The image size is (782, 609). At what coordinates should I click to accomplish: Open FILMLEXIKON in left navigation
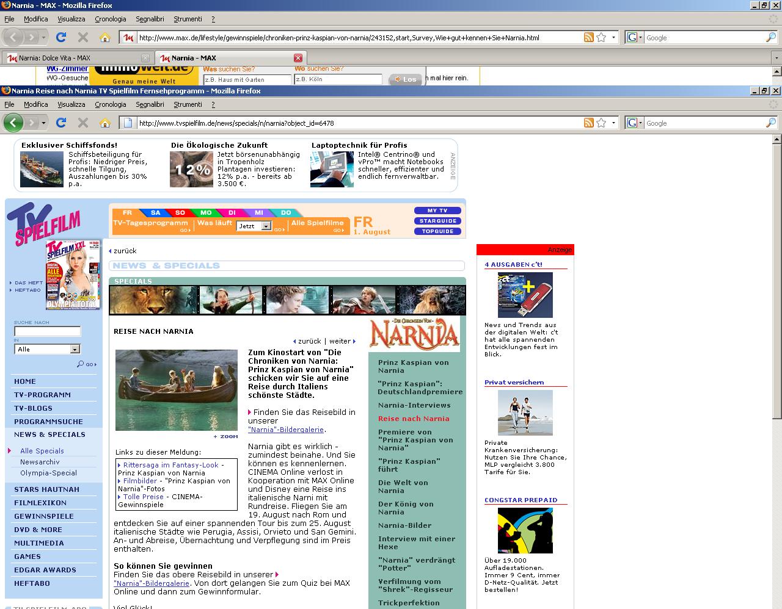click(x=40, y=503)
